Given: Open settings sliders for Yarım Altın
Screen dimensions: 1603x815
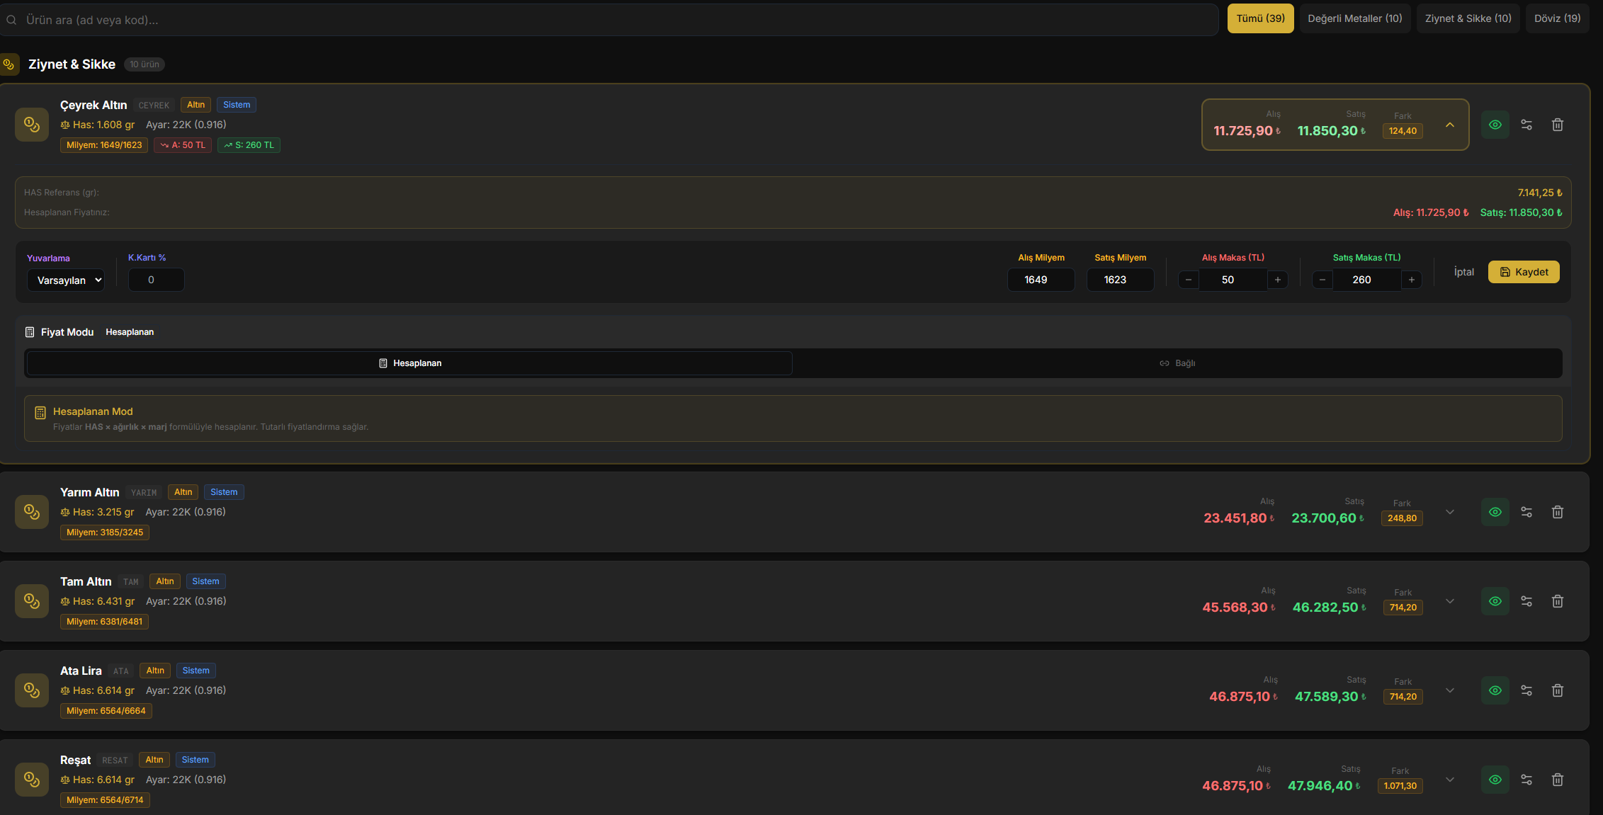Looking at the screenshot, I should click(1526, 512).
